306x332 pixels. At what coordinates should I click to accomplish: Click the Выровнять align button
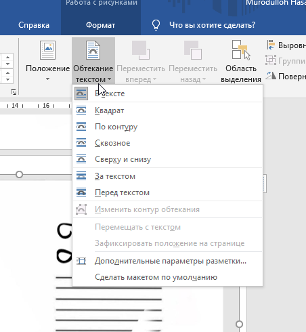286,45
